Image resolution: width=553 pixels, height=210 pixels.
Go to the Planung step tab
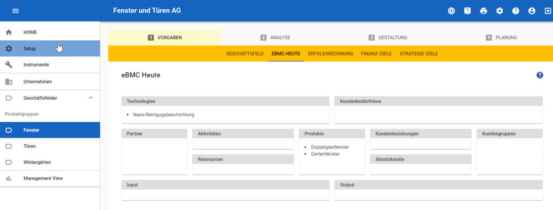(x=501, y=37)
